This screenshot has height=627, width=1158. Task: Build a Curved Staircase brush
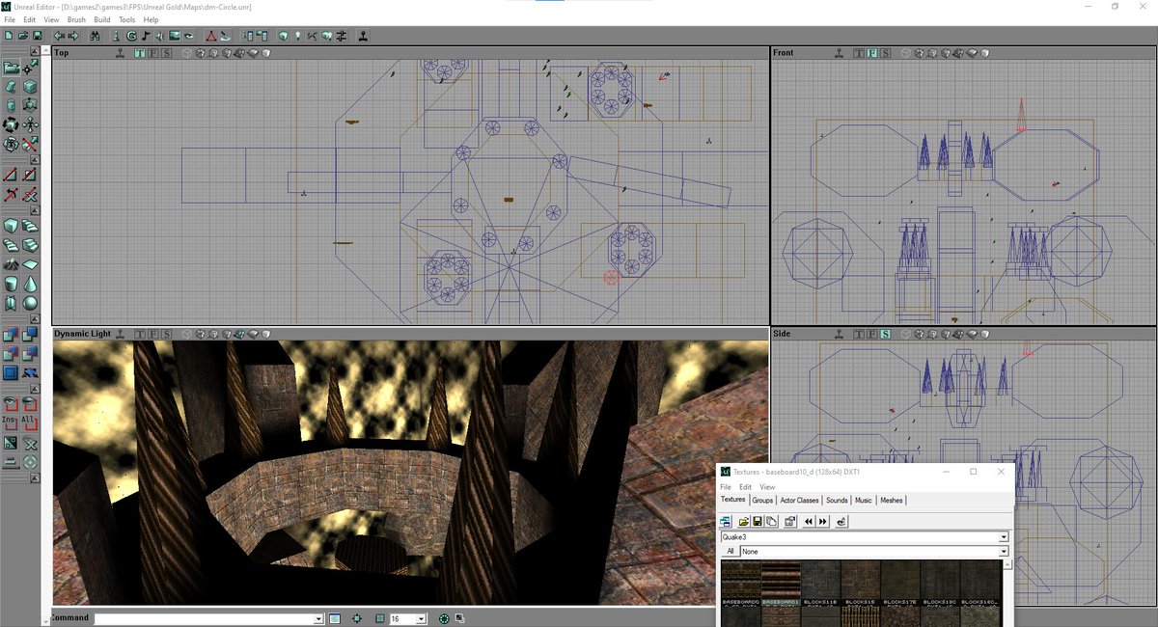tap(31, 225)
